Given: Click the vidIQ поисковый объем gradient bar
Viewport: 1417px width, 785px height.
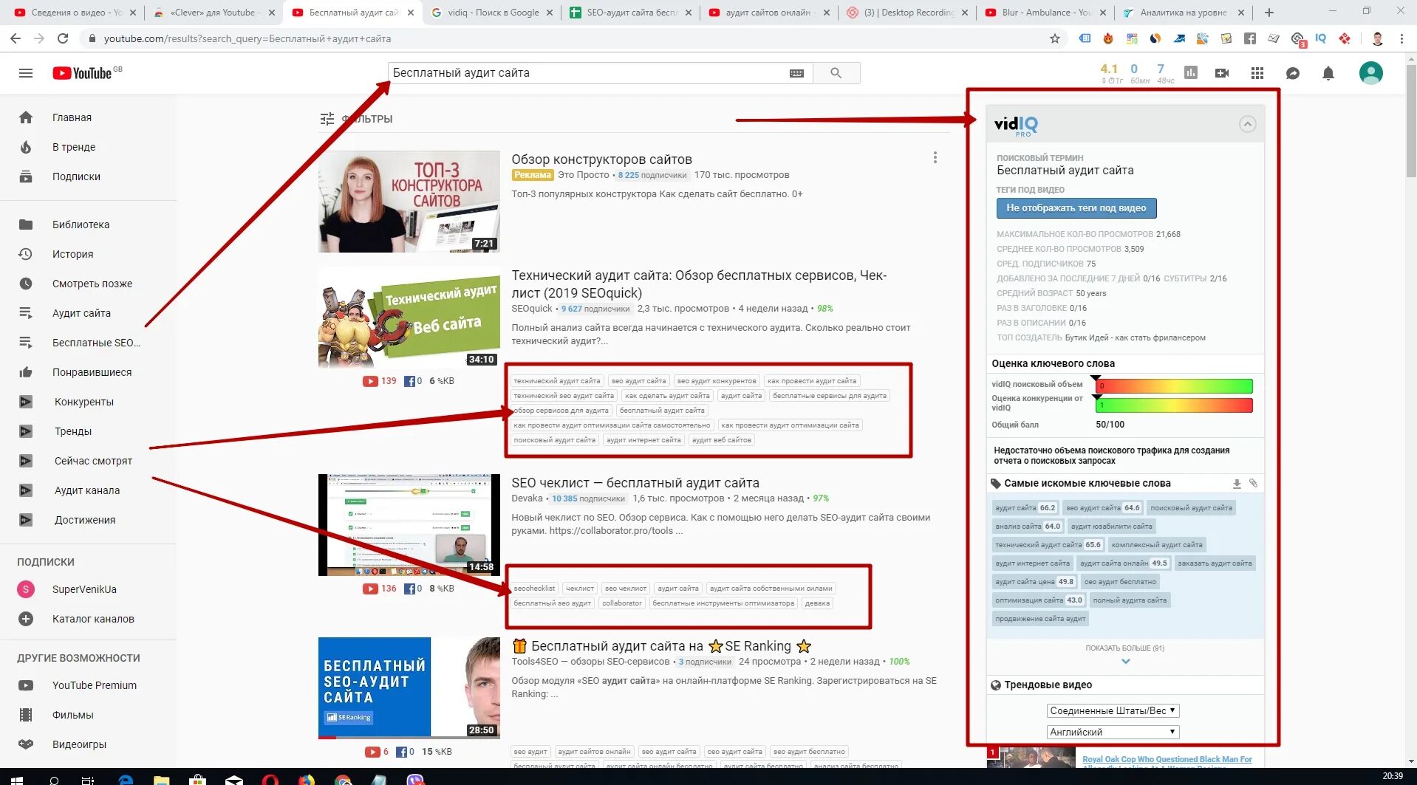Looking at the screenshot, I should click(1174, 385).
